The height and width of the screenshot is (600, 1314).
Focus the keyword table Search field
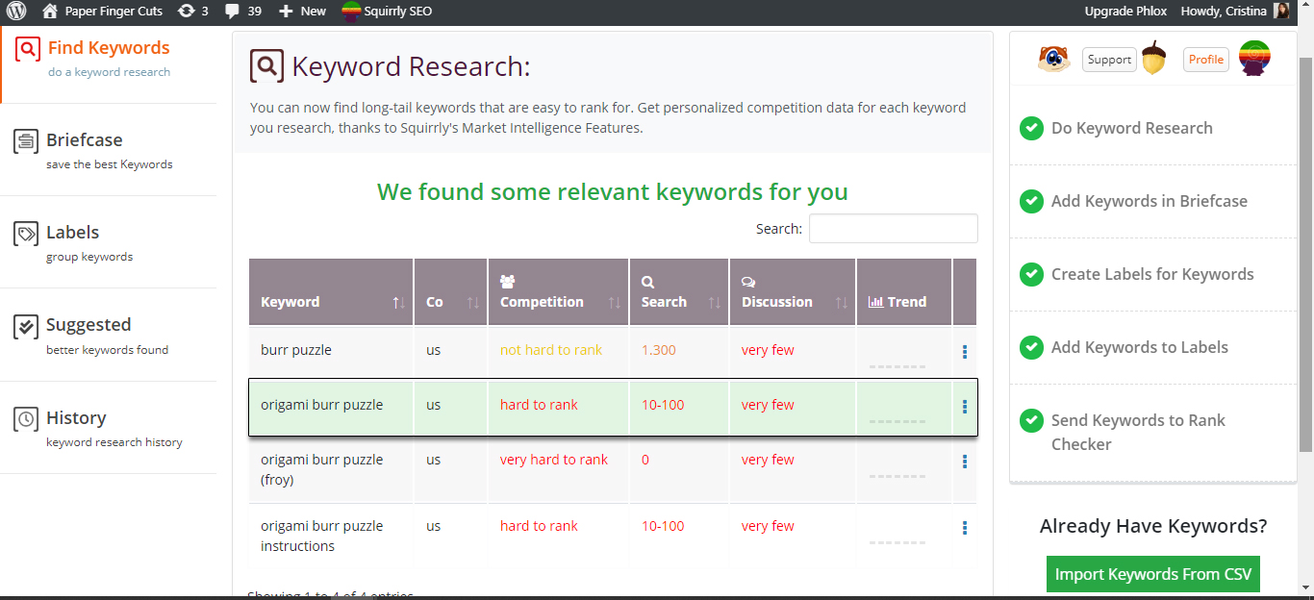893,229
